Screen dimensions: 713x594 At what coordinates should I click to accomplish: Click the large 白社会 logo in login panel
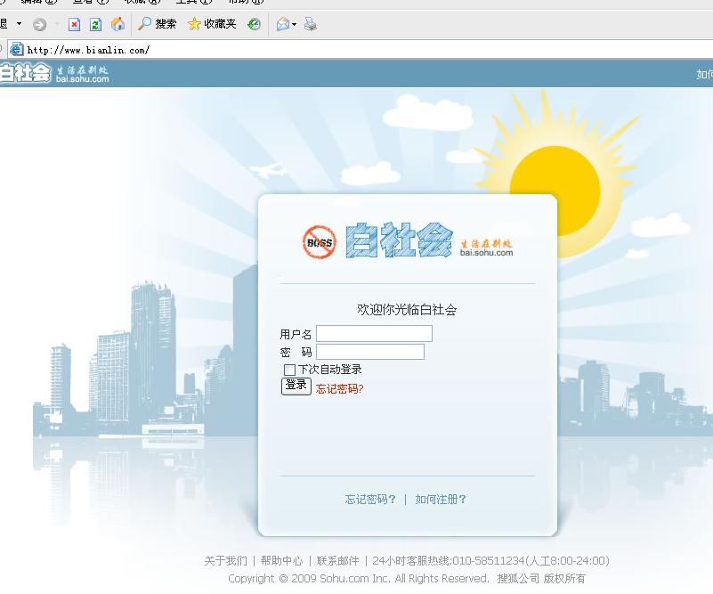coord(400,240)
